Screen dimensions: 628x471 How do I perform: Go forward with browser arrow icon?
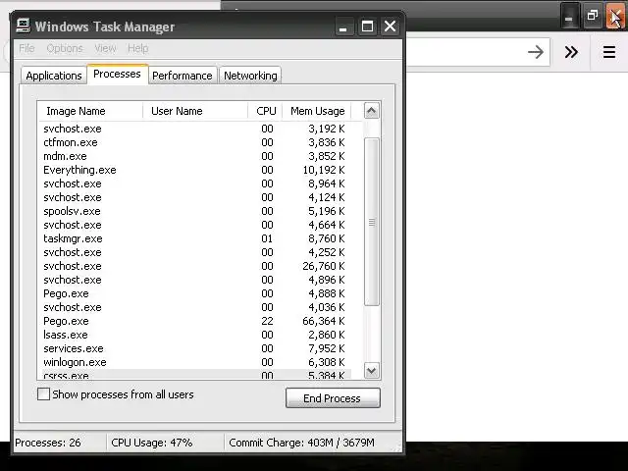(x=536, y=52)
